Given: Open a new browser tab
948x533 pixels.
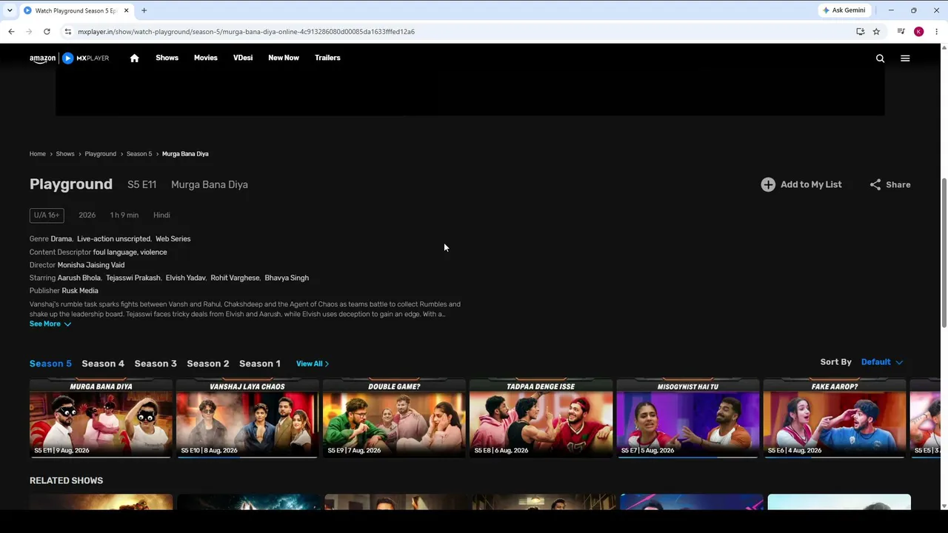Looking at the screenshot, I should 144,10.
